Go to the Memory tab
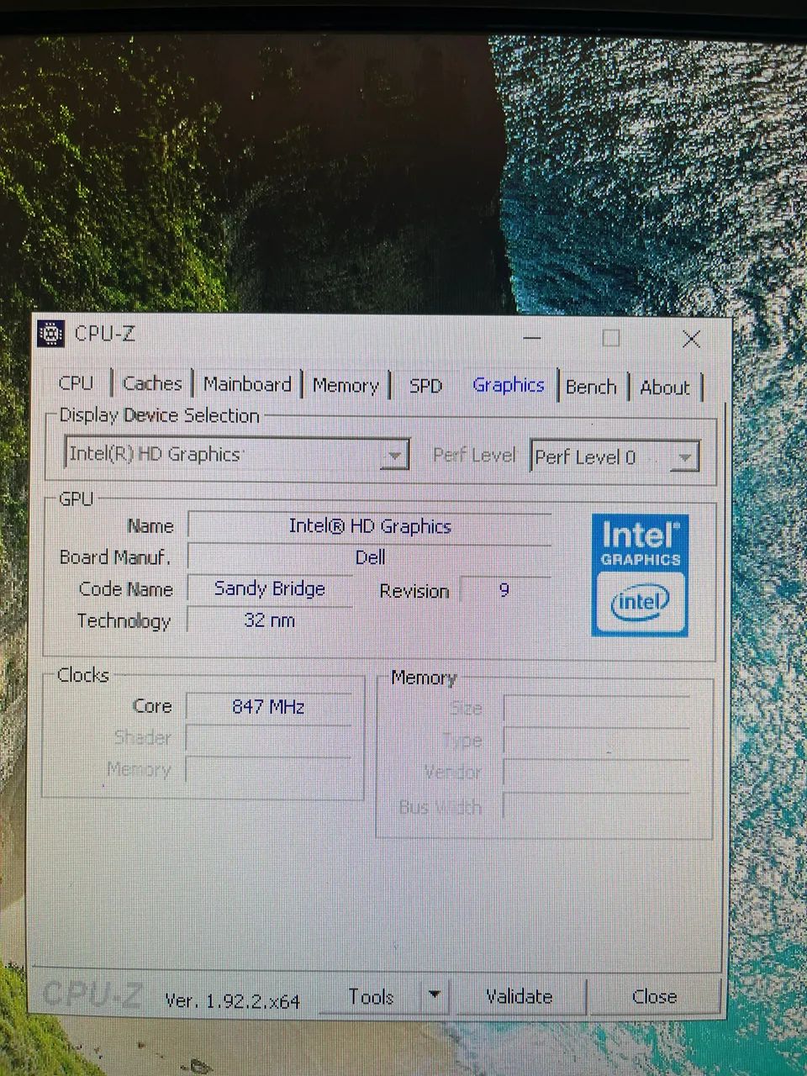 (345, 386)
